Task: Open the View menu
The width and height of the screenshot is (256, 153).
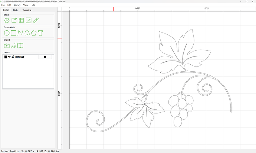Action: pos(26,5)
